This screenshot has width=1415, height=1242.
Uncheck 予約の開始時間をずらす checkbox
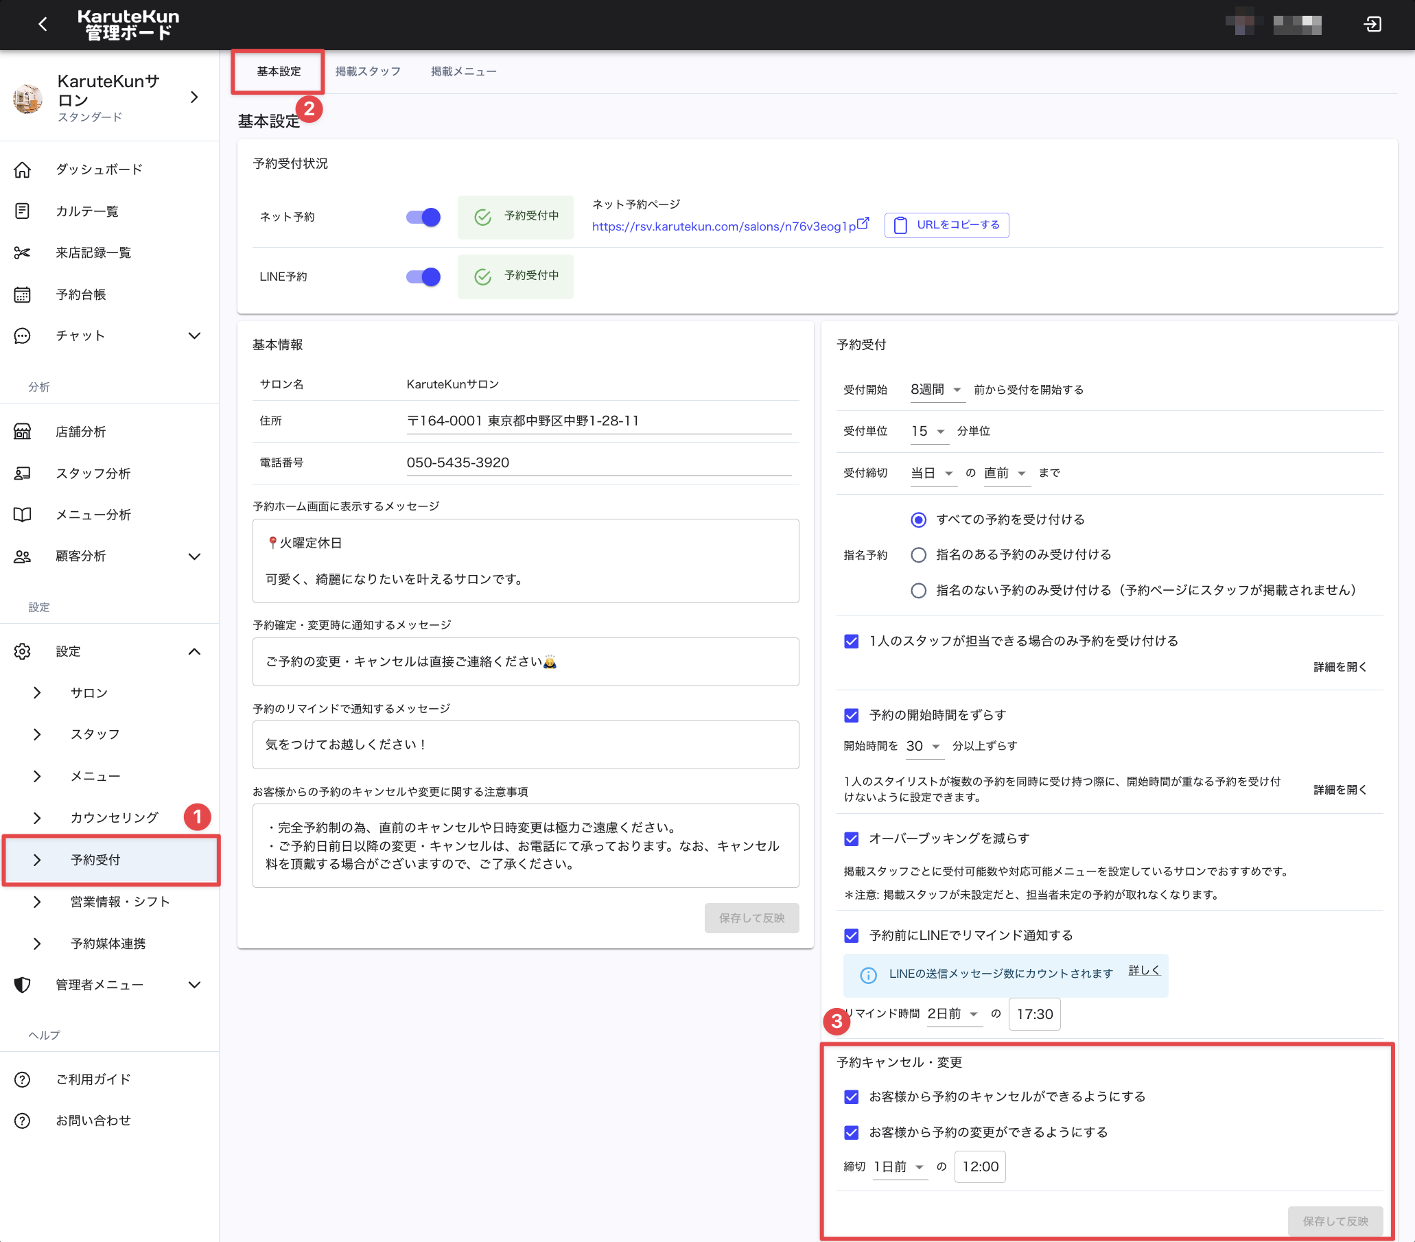(852, 715)
